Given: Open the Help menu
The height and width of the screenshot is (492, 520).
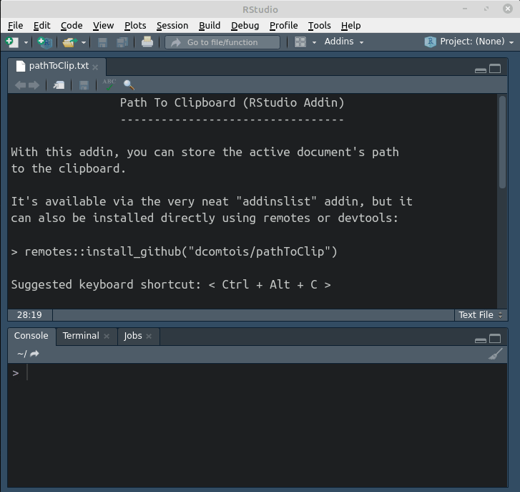Looking at the screenshot, I should pos(351,26).
